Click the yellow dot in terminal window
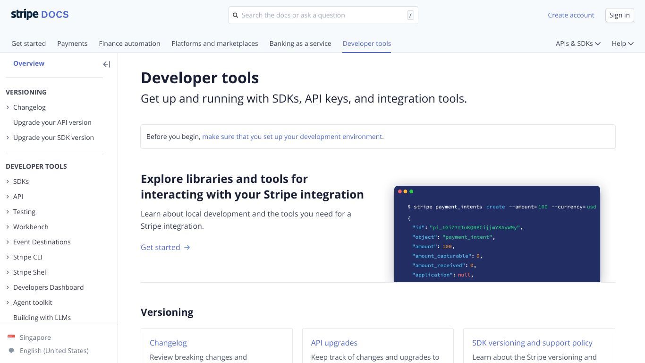The width and height of the screenshot is (645, 363). 406,191
